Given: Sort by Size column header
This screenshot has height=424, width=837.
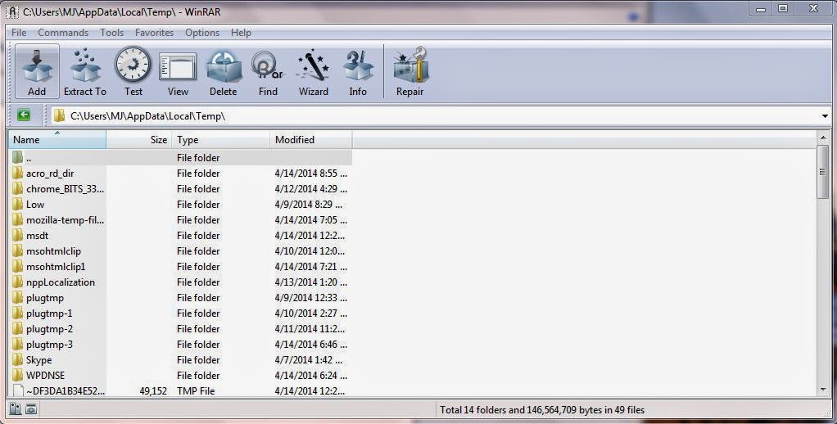Looking at the screenshot, I should point(138,140).
